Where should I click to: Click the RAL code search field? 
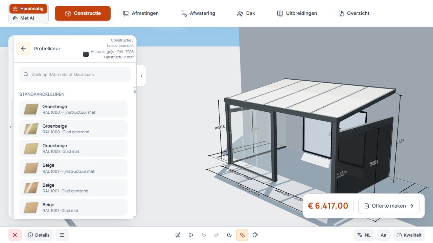pyautogui.click(x=75, y=74)
